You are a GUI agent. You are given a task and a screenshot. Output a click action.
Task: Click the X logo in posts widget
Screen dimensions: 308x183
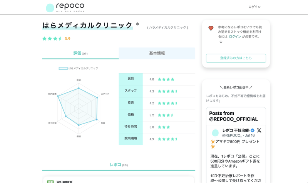click(259, 130)
